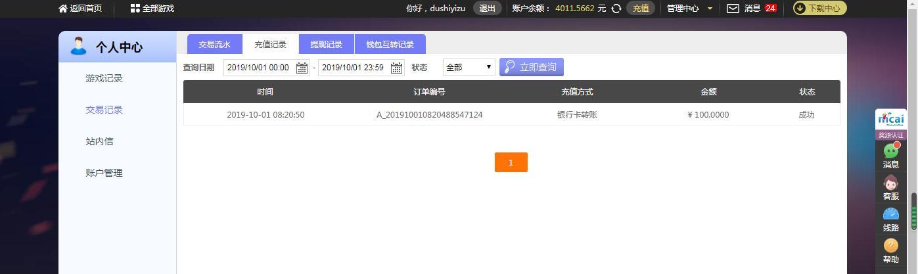Image resolution: width=918 pixels, height=274 pixels.
Task: Click the 全部游戏 link
Action: [x=158, y=9]
